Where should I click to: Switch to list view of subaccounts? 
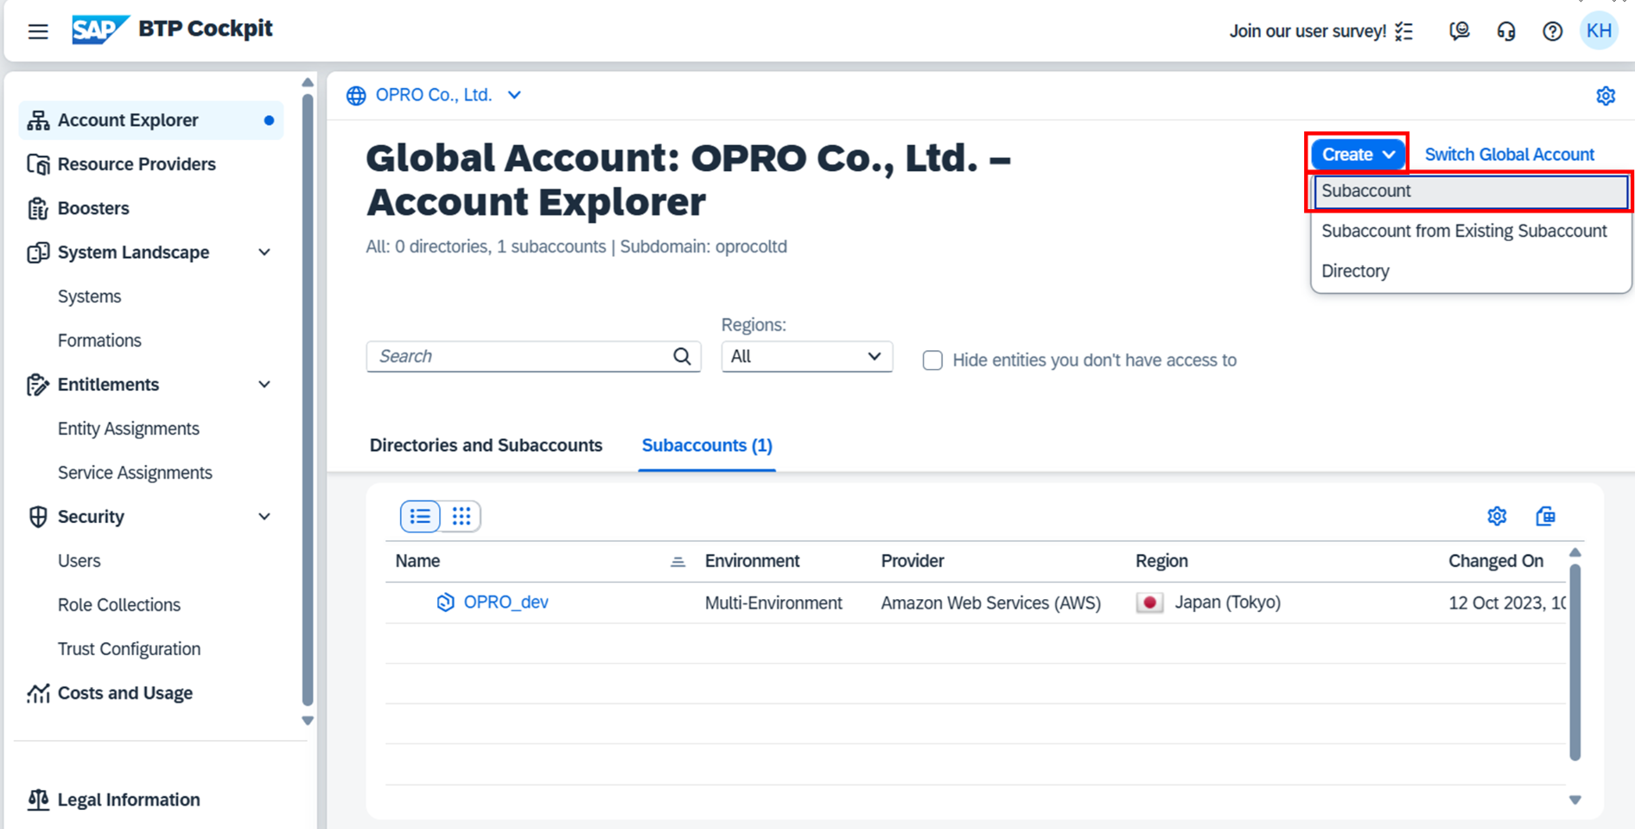tap(420, 516)
